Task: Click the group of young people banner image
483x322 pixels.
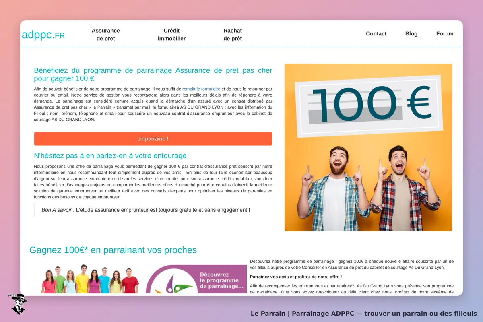Action: point(90,279)
